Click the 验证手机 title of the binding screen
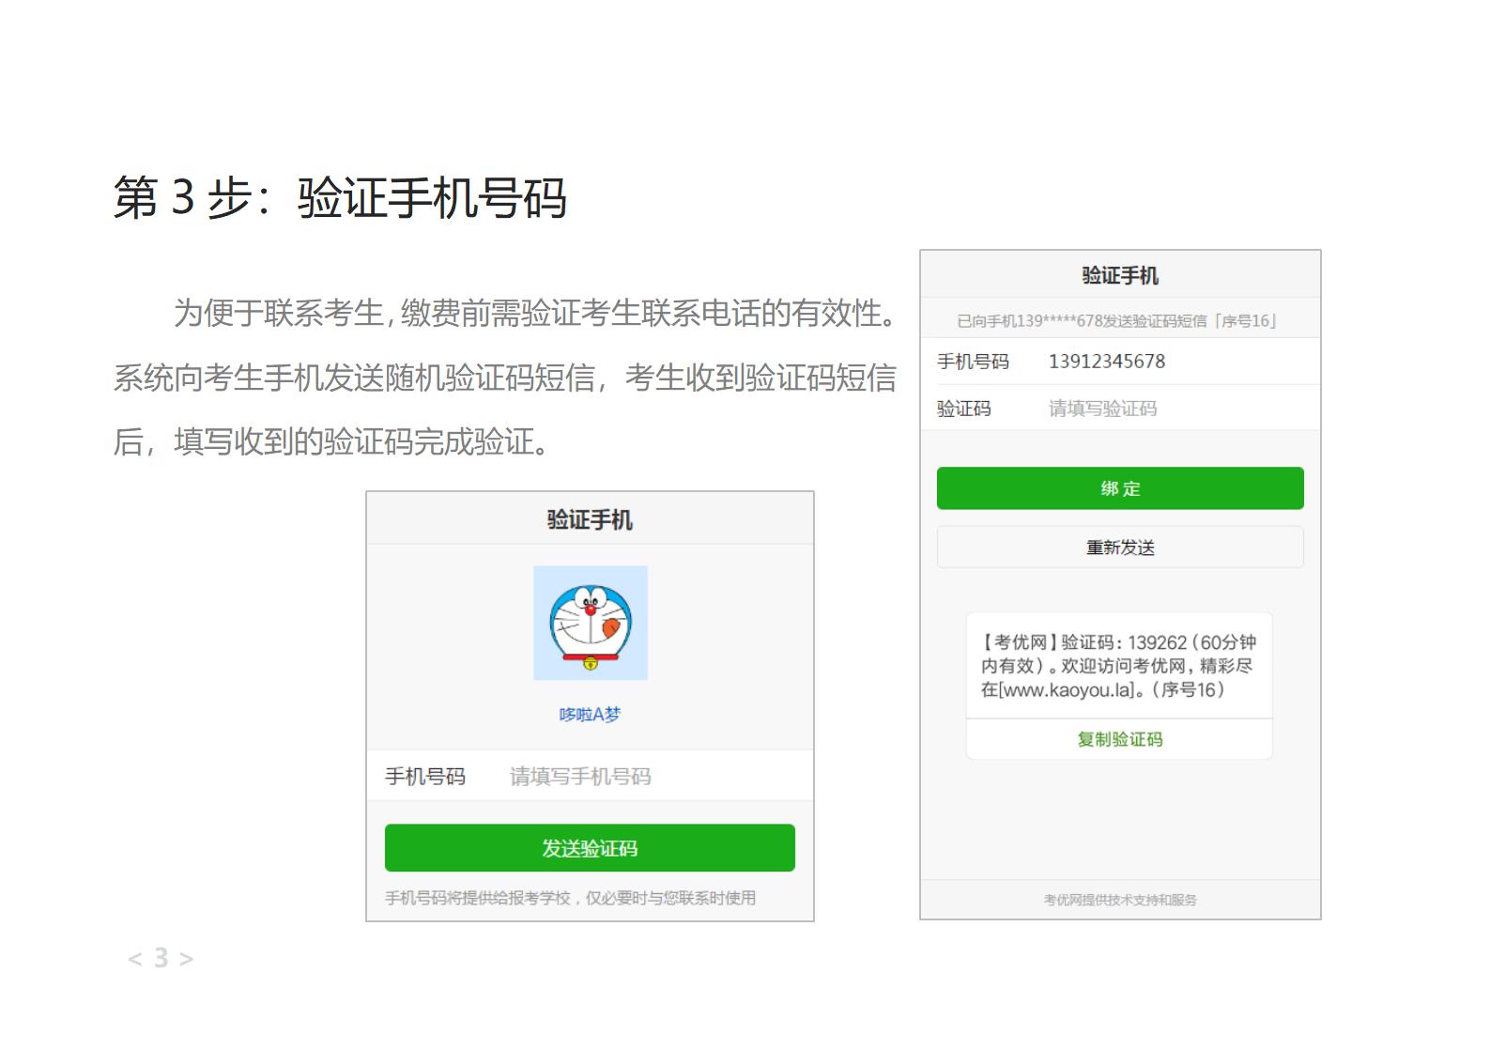1490x1050 pixels. coord(1119,276)
